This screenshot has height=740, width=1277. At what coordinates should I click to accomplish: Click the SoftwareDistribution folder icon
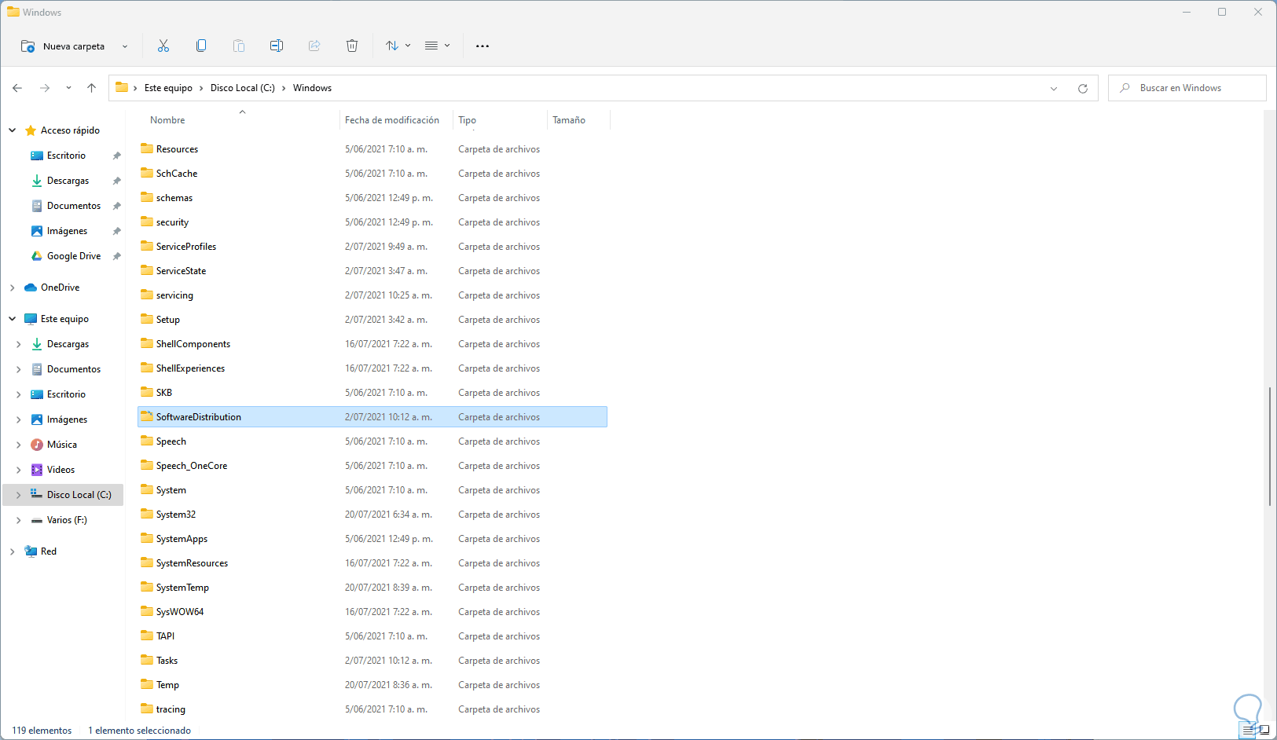[147, 416]
